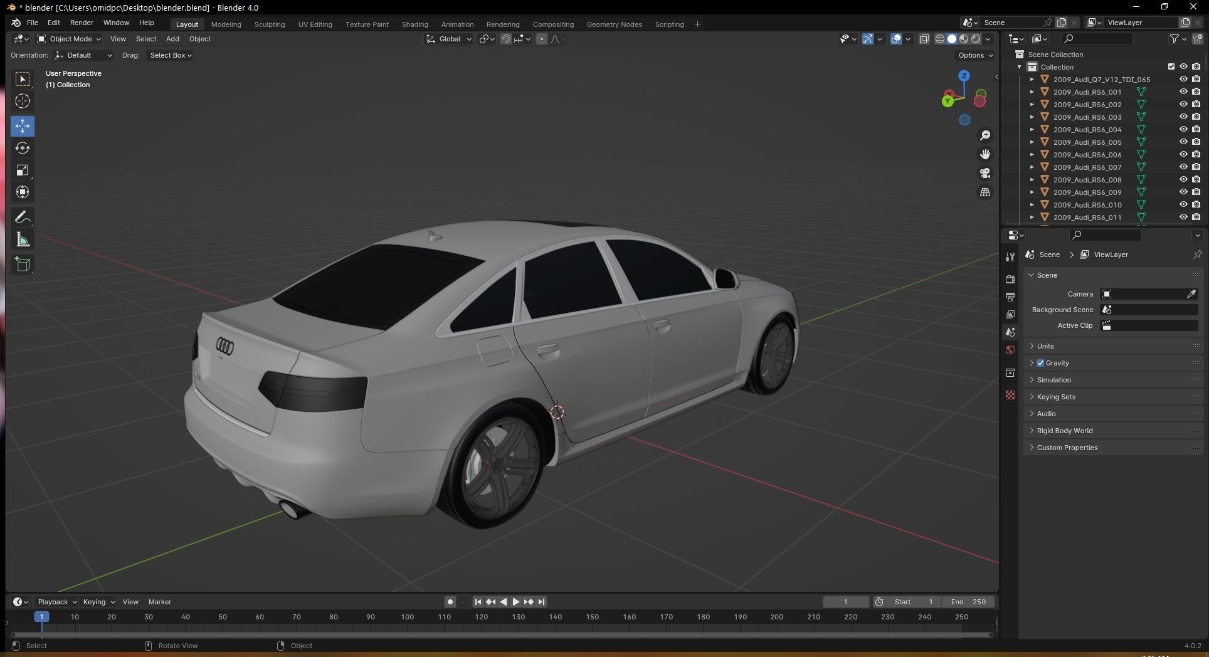
Task: Open the Keying popover
Action: click(x=98, y=602)
